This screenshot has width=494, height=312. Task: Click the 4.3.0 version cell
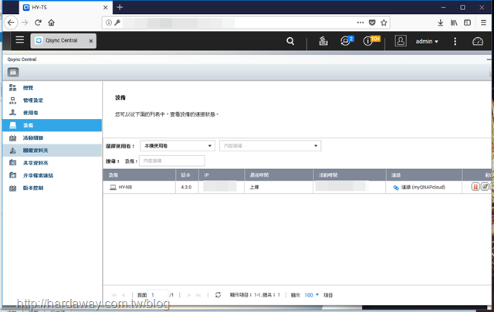pos(186,187)
